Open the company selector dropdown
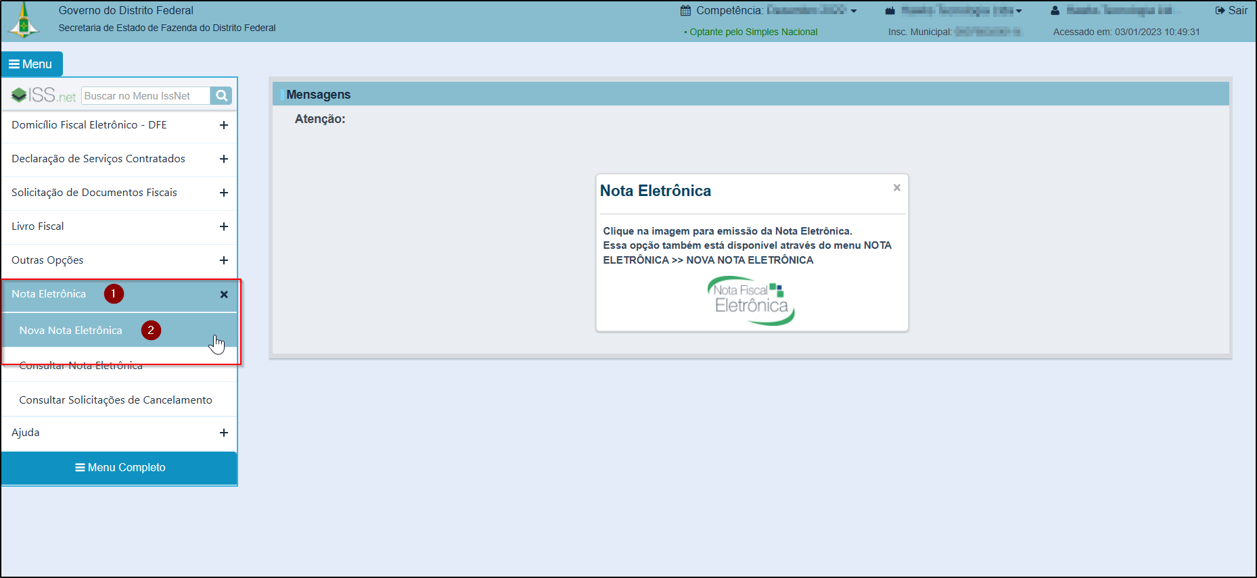The image size is (1257, 578). 1018,11
